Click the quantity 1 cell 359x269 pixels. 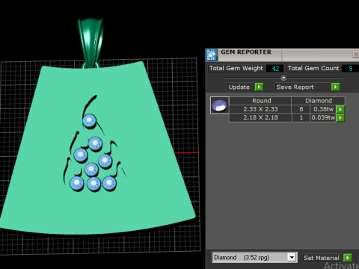pyautogui.click(x=301, y=117)
